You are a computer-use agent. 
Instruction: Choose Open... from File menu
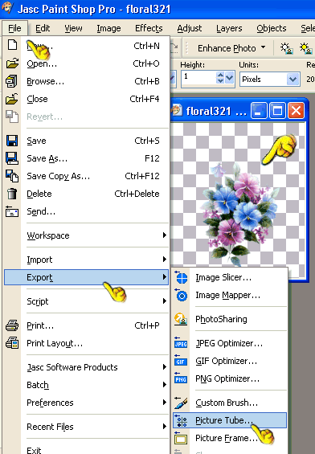click(86, 63)
